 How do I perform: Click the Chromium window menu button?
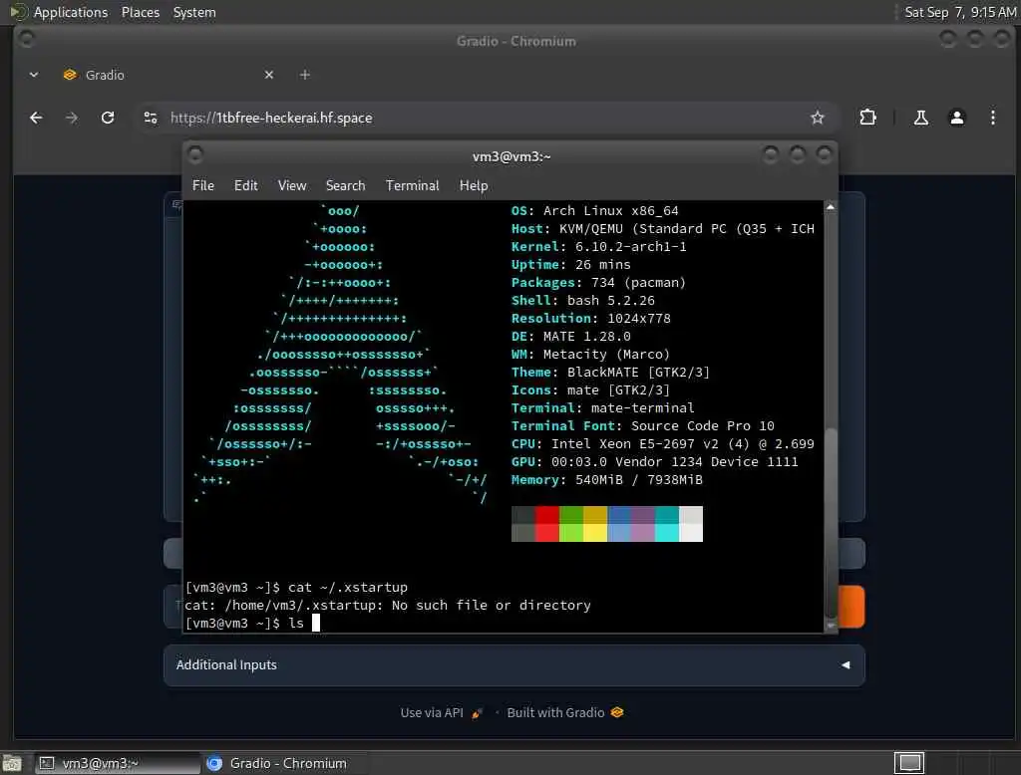tap(26, 39)
